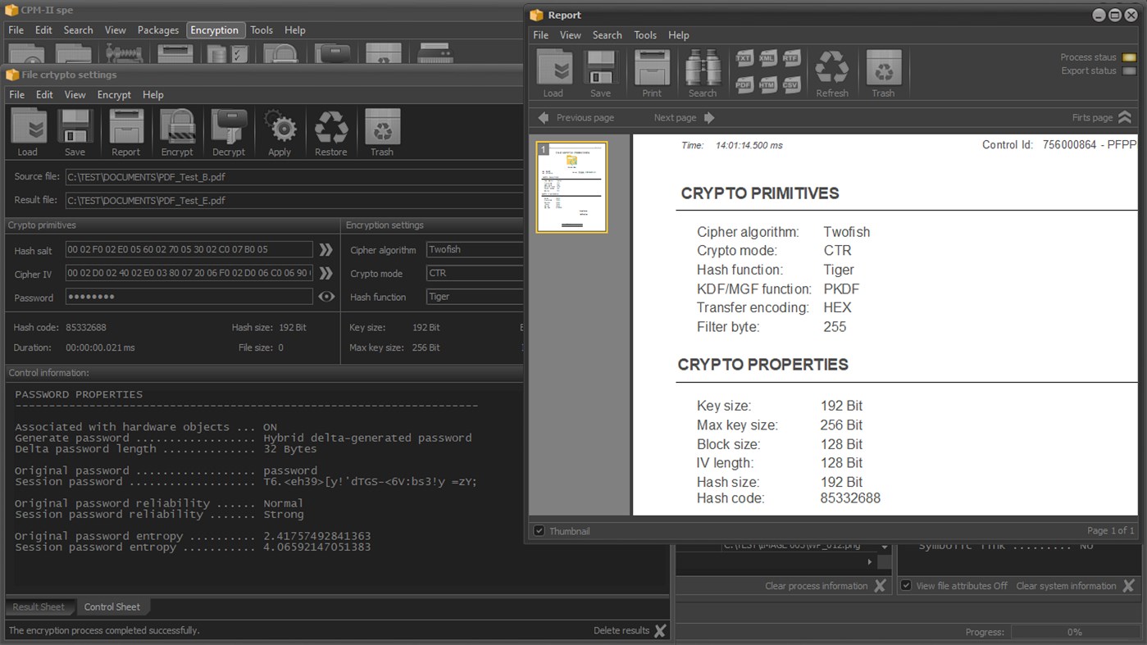Viewport: 1147px width, 645px height.
Task: Expand the Hash function Tiger dropdown
Action: [474, 297]
